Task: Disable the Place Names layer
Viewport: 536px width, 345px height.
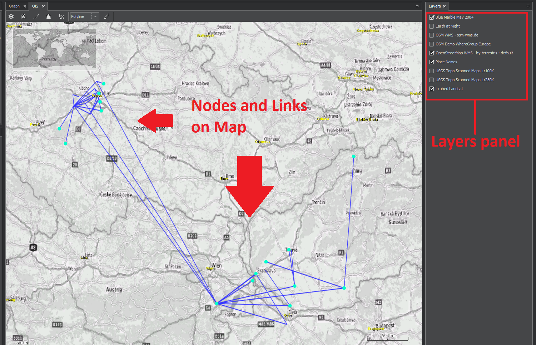Action: point(431,62)
